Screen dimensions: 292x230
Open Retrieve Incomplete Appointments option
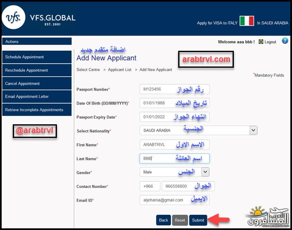[37, 110]
